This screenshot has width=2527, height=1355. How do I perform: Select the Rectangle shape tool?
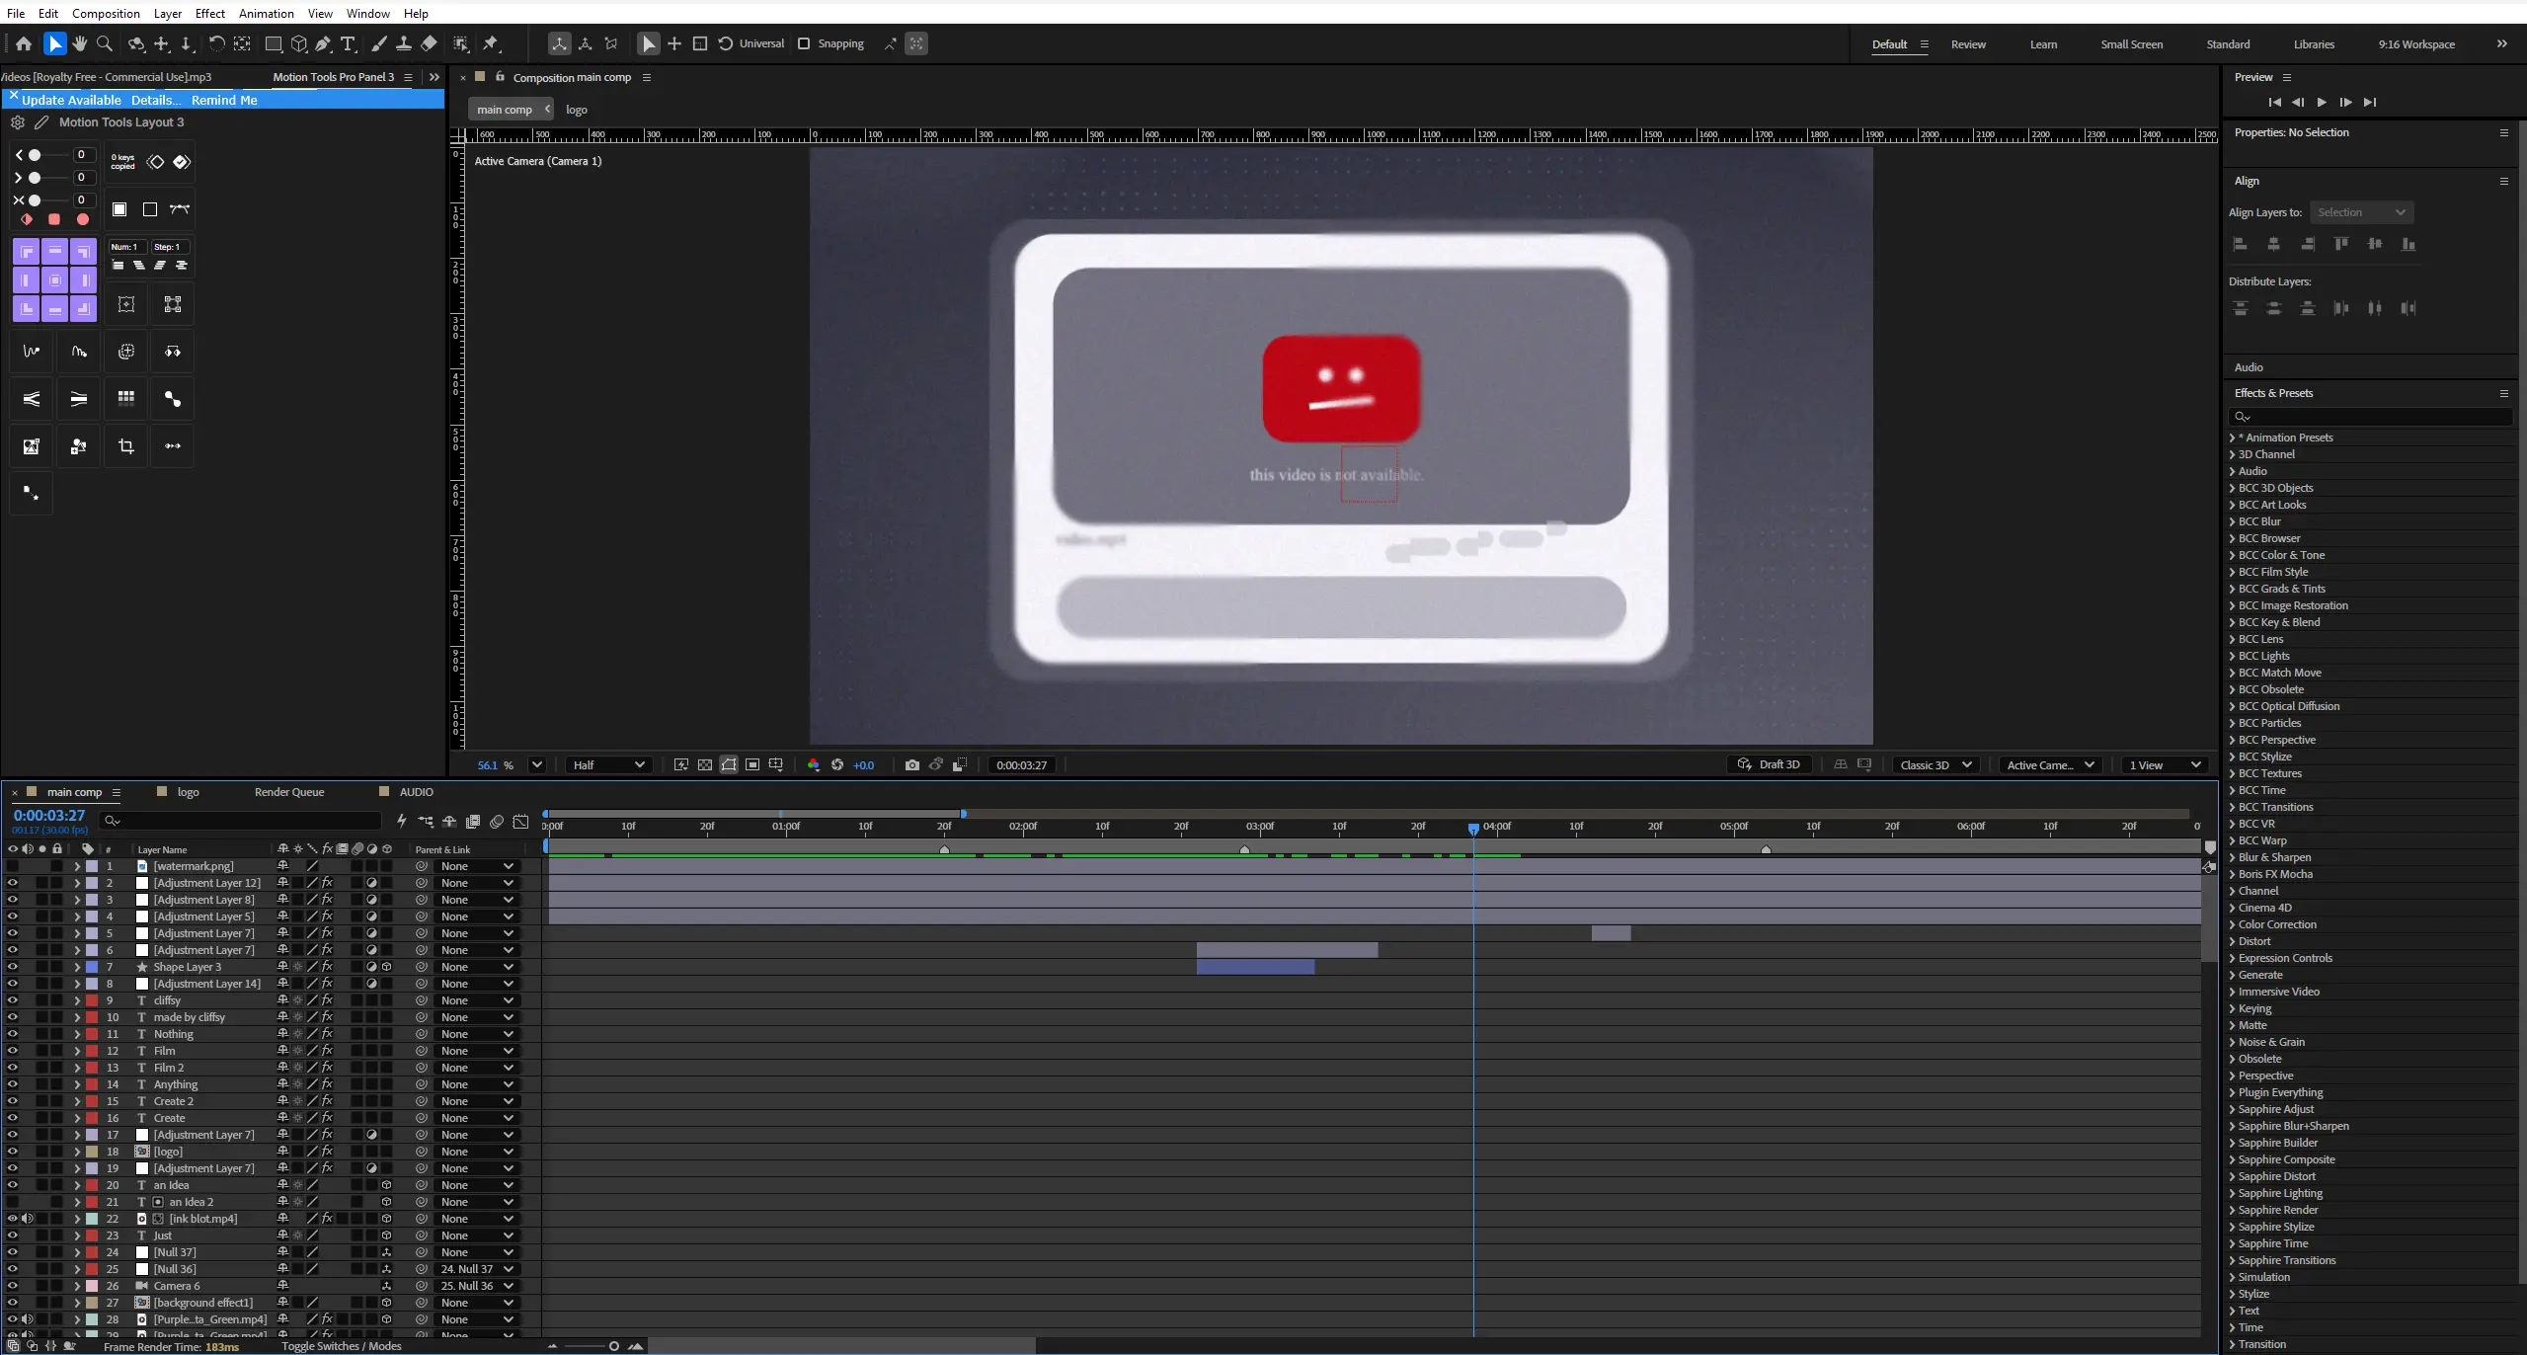click(274, 43)
